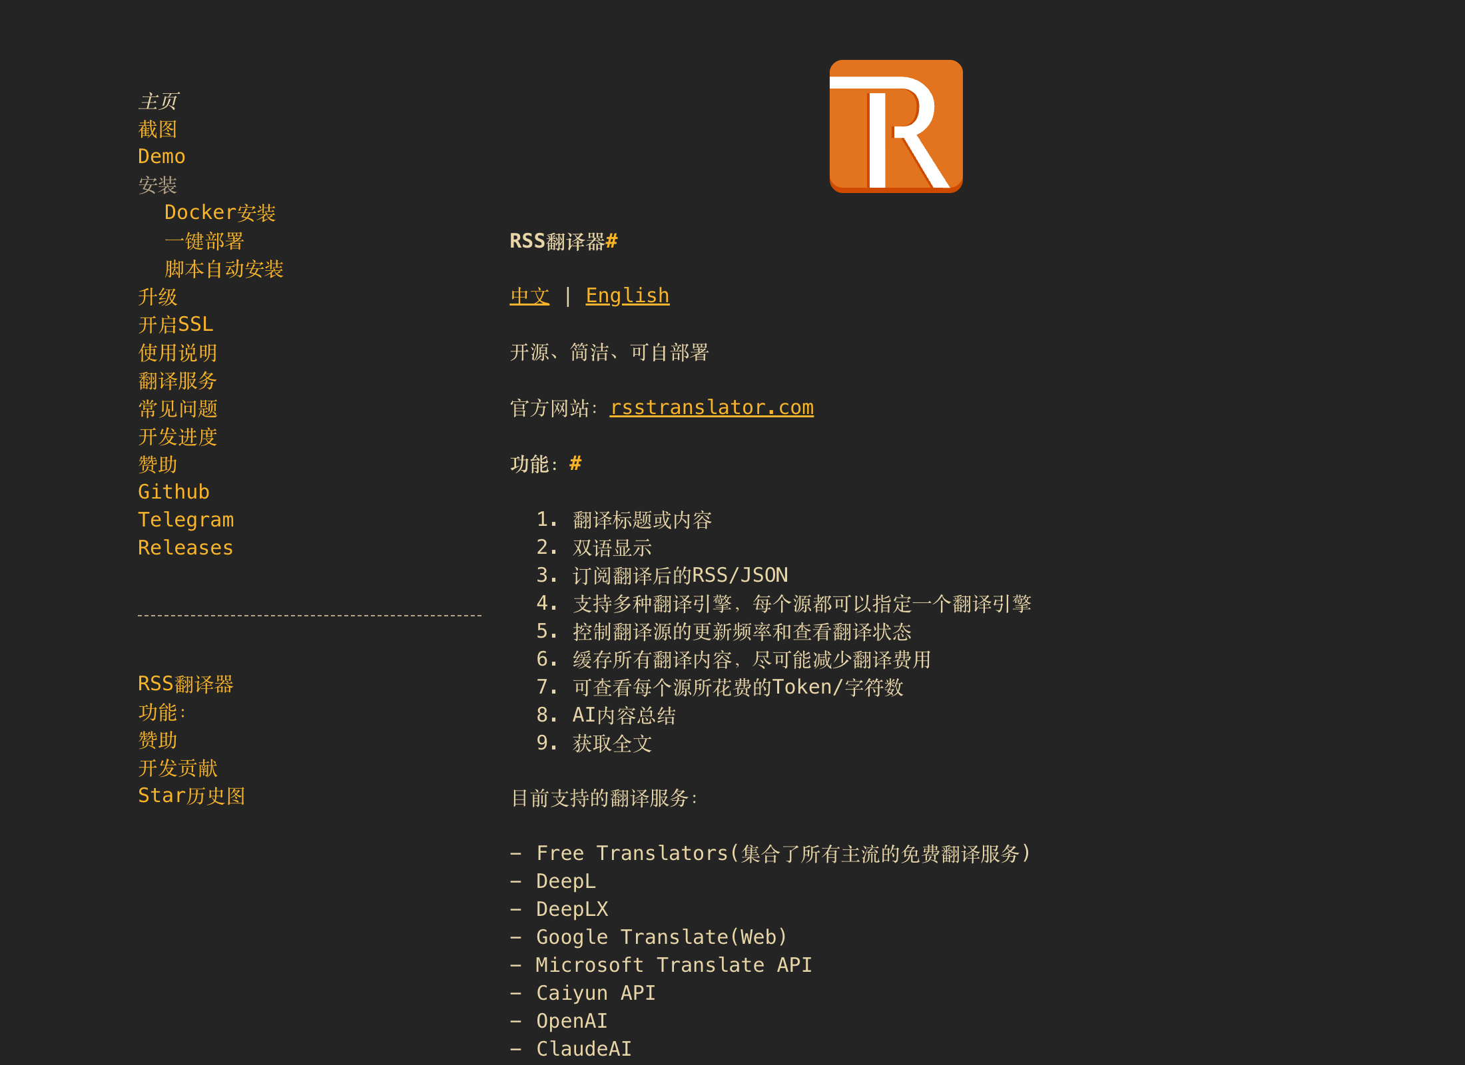Open the rsstranslator.com official site link
1465x1065 pixels.
coord(712,407)
